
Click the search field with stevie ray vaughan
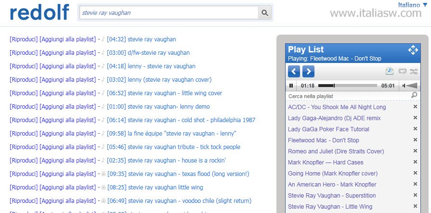(169, 13)
